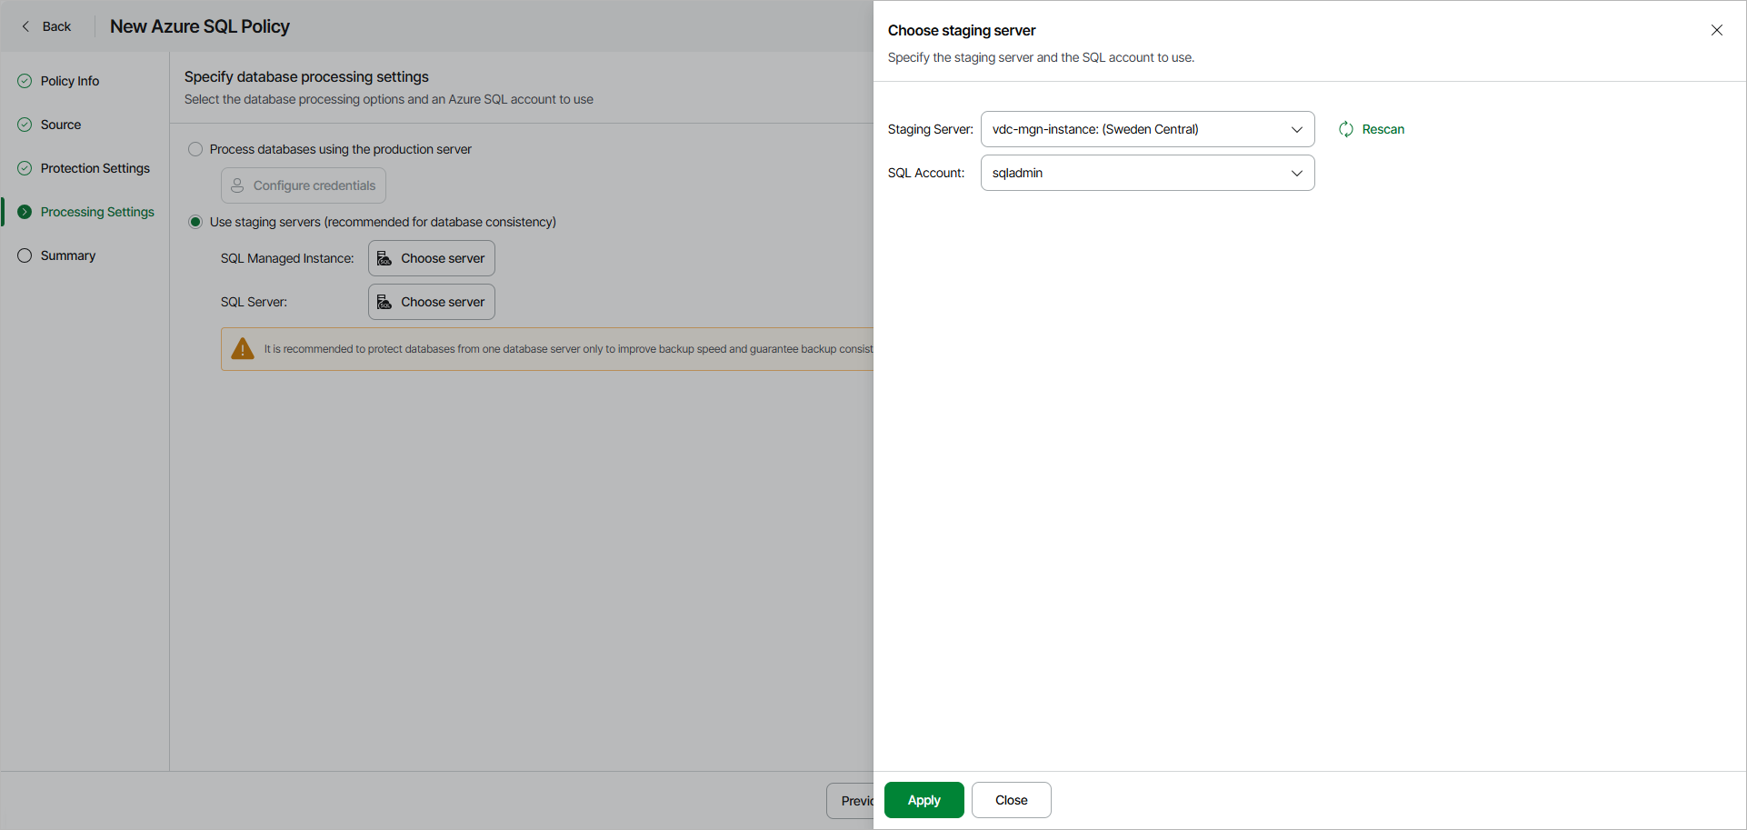
Task: Click the Summary step radio circle
Action: click(x=24, y=255)
